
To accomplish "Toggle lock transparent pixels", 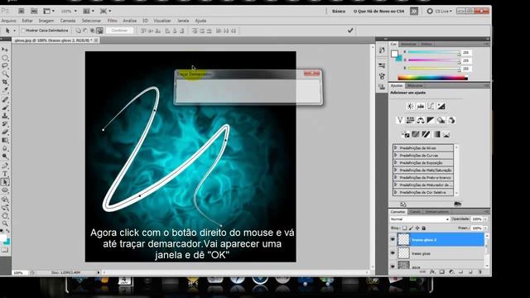I will pyautogui.click(x=405, y=228).
